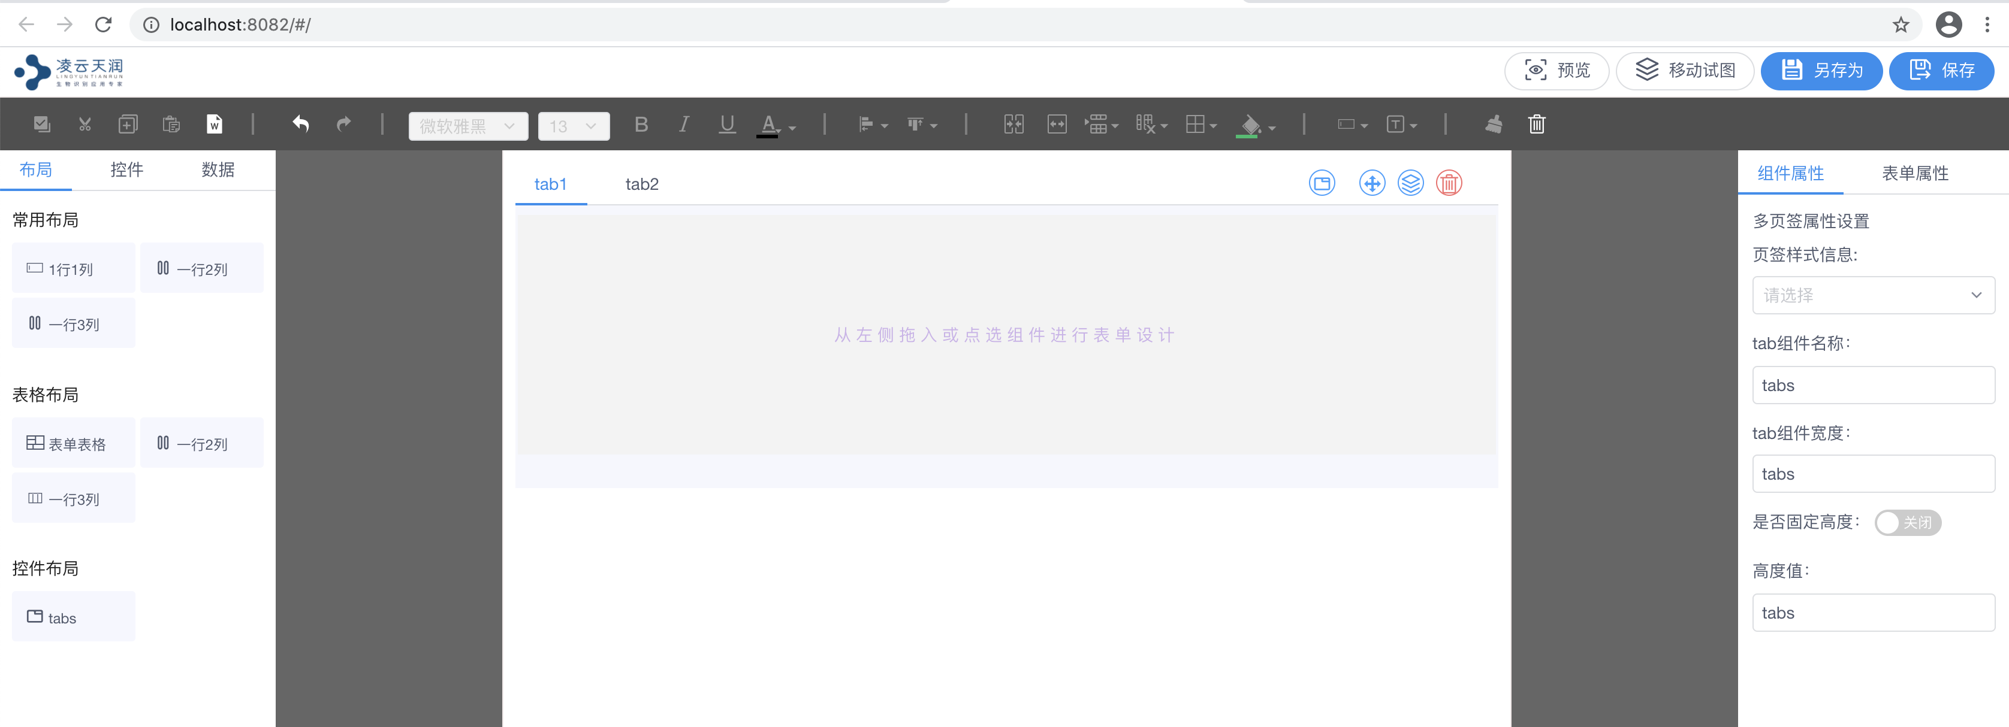2009x727 pixels.
Task: Click the blue move handle icon on tabs
Action: pos(1372,184)
